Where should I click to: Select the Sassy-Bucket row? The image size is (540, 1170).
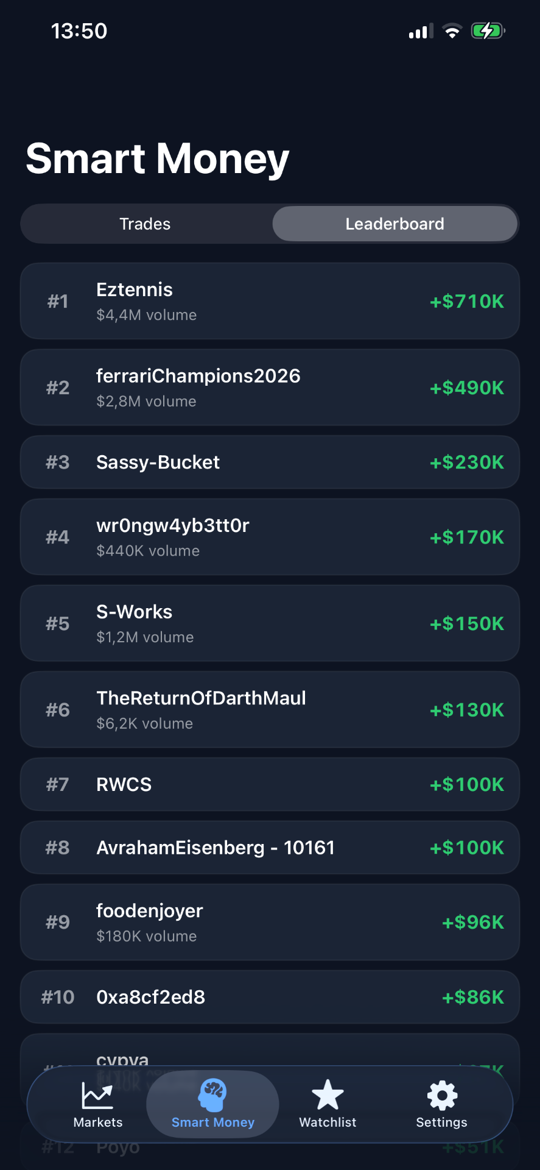[x=270, y=462]
